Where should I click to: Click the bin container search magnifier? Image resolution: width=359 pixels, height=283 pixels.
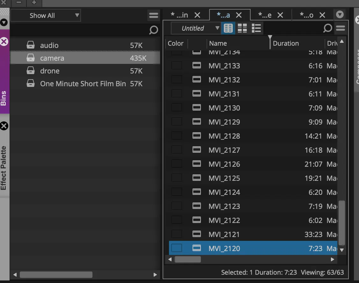tap(153, 30)
